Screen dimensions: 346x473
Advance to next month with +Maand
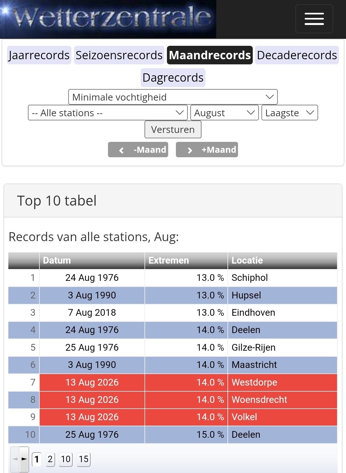[x=207, y=150]
